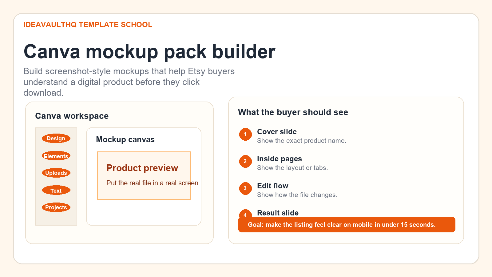The image size is (492, 277).
Task: Click the 'Canva mockup pack builder' title
Action: (149, 51)
